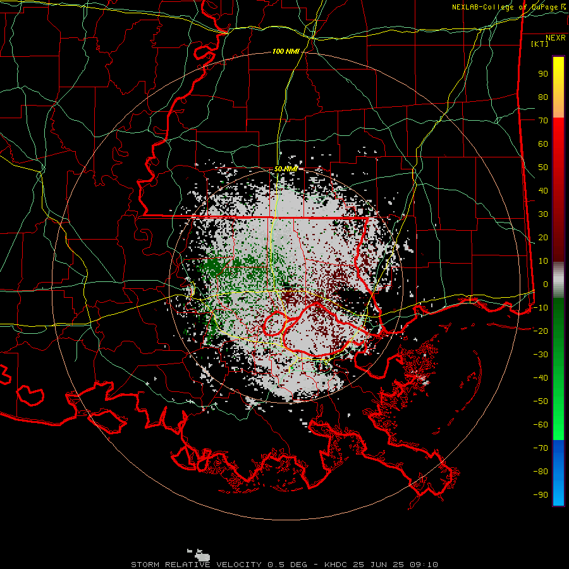Click the -10 scale value label
569x569 pixels.
(541, 308)
